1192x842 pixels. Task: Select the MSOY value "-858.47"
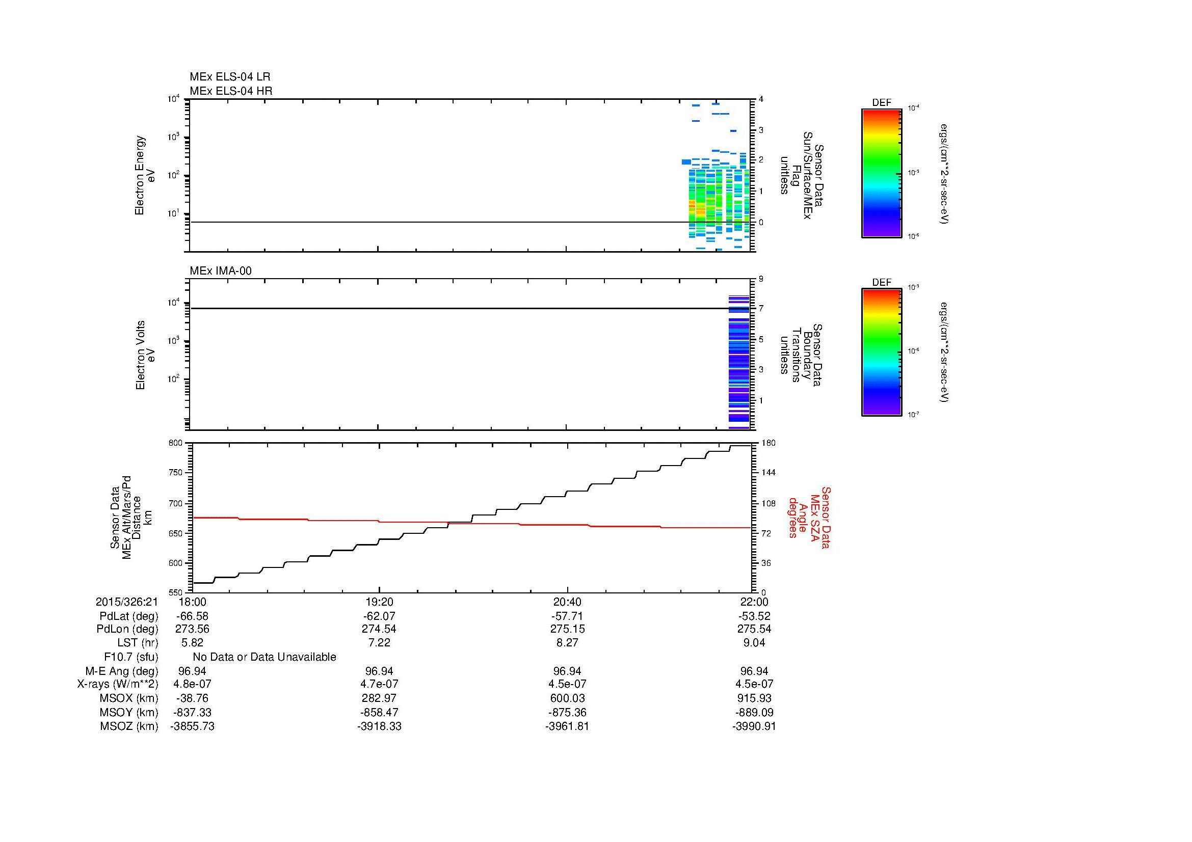(380, 713)
